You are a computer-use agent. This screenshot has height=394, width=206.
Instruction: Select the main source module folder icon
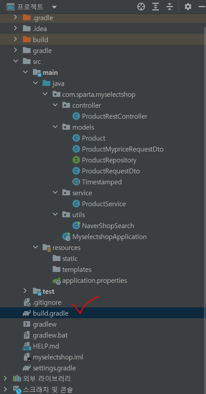pyautogui.click(x=37, y=73)
